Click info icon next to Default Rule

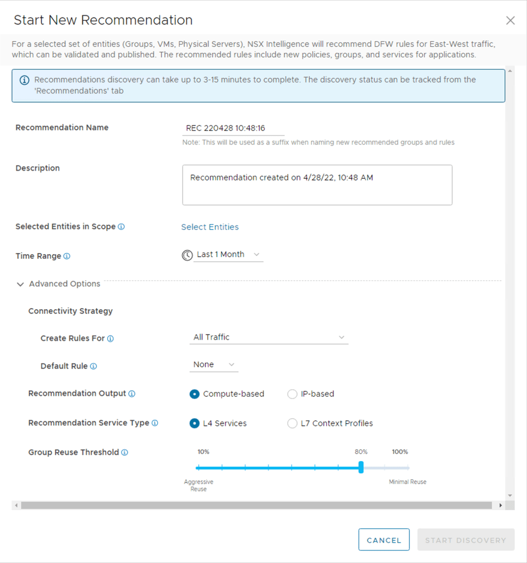[94, 367]
